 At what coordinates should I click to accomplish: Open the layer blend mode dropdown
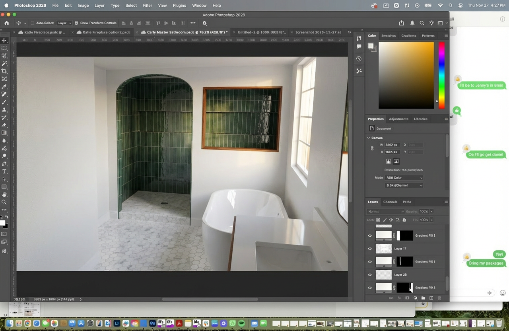click(385, 212)
